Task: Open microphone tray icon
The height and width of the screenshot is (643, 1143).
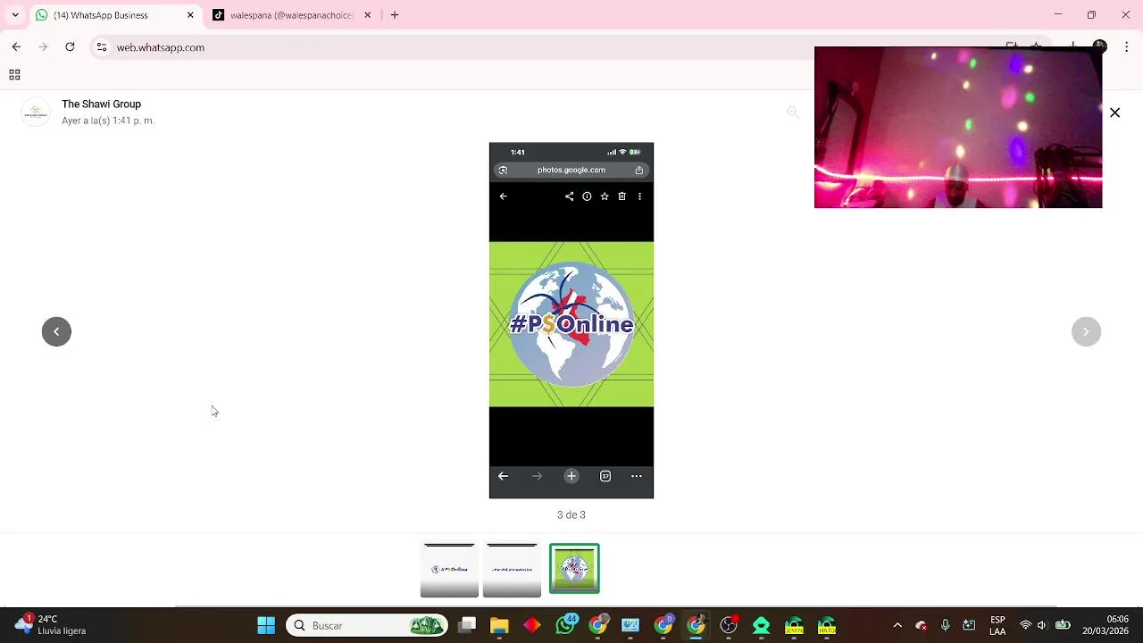Action: (945, 625)
